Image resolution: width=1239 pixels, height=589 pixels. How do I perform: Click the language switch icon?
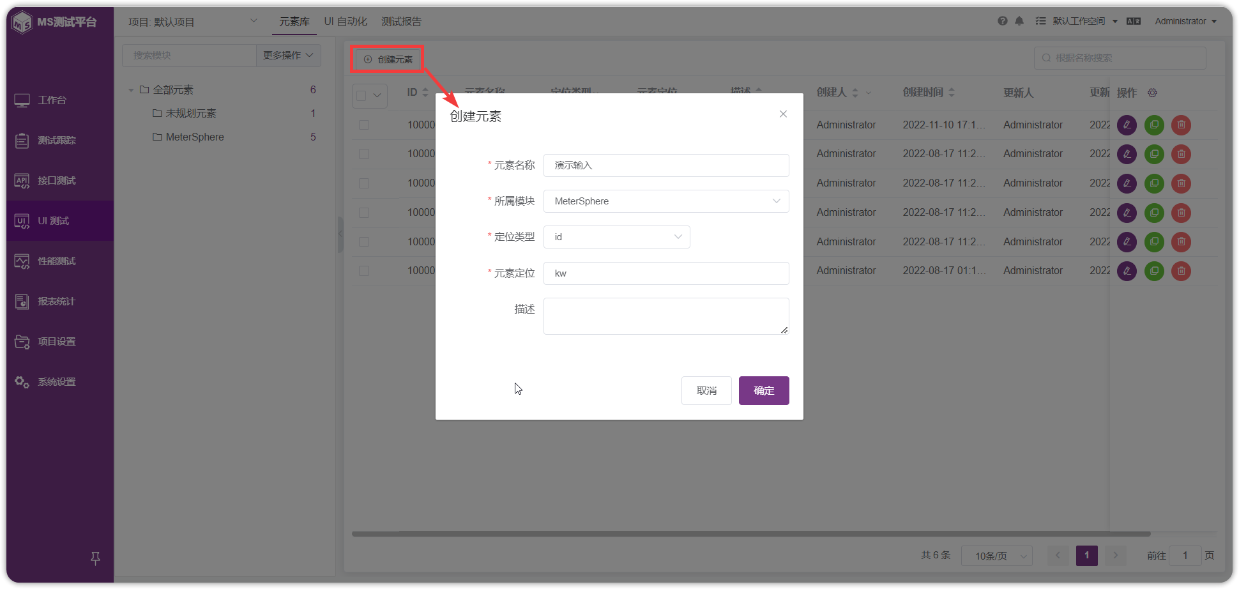click(x=1134, y=21)
